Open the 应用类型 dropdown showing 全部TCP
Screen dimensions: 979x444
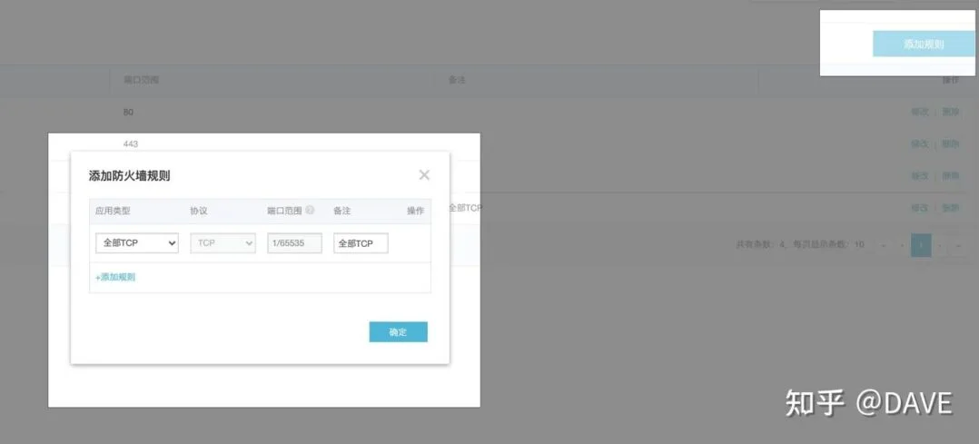137,243
